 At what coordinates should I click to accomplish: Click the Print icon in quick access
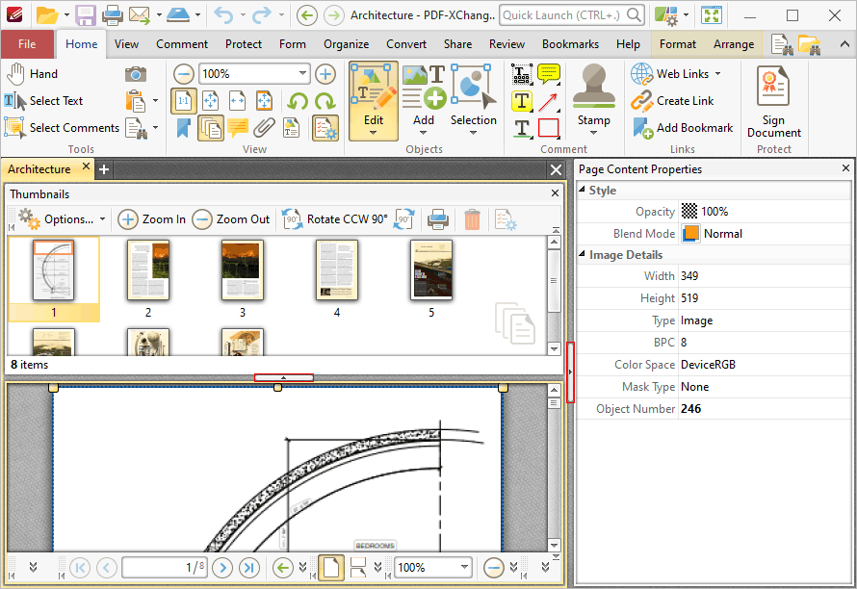tap(113, 15)
